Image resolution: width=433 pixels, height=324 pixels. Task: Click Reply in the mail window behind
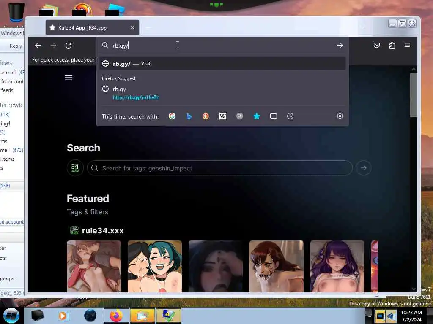[16, 46]
